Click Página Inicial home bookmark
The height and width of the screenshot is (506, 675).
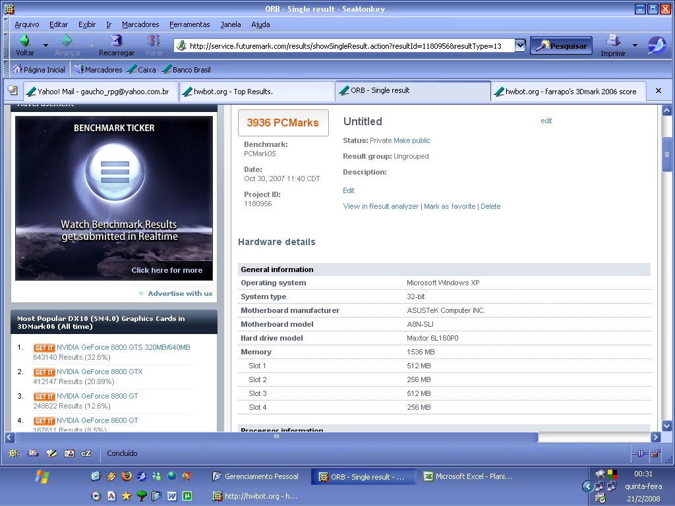click(x=39, y=69)
